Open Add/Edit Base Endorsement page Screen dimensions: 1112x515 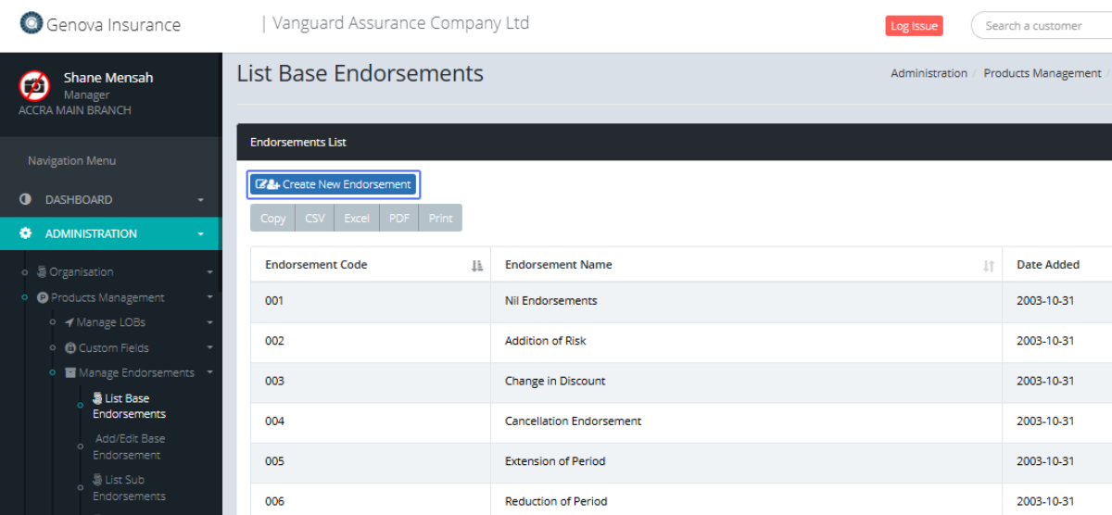click(129, 446)
